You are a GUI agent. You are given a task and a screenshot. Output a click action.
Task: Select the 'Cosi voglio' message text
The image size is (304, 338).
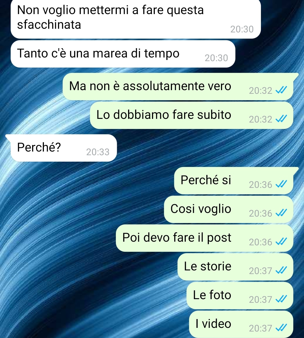click(201, 209)
